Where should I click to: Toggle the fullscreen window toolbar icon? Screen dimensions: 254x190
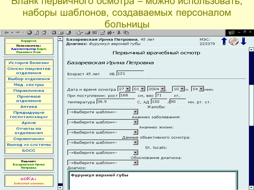click(102, 33)
